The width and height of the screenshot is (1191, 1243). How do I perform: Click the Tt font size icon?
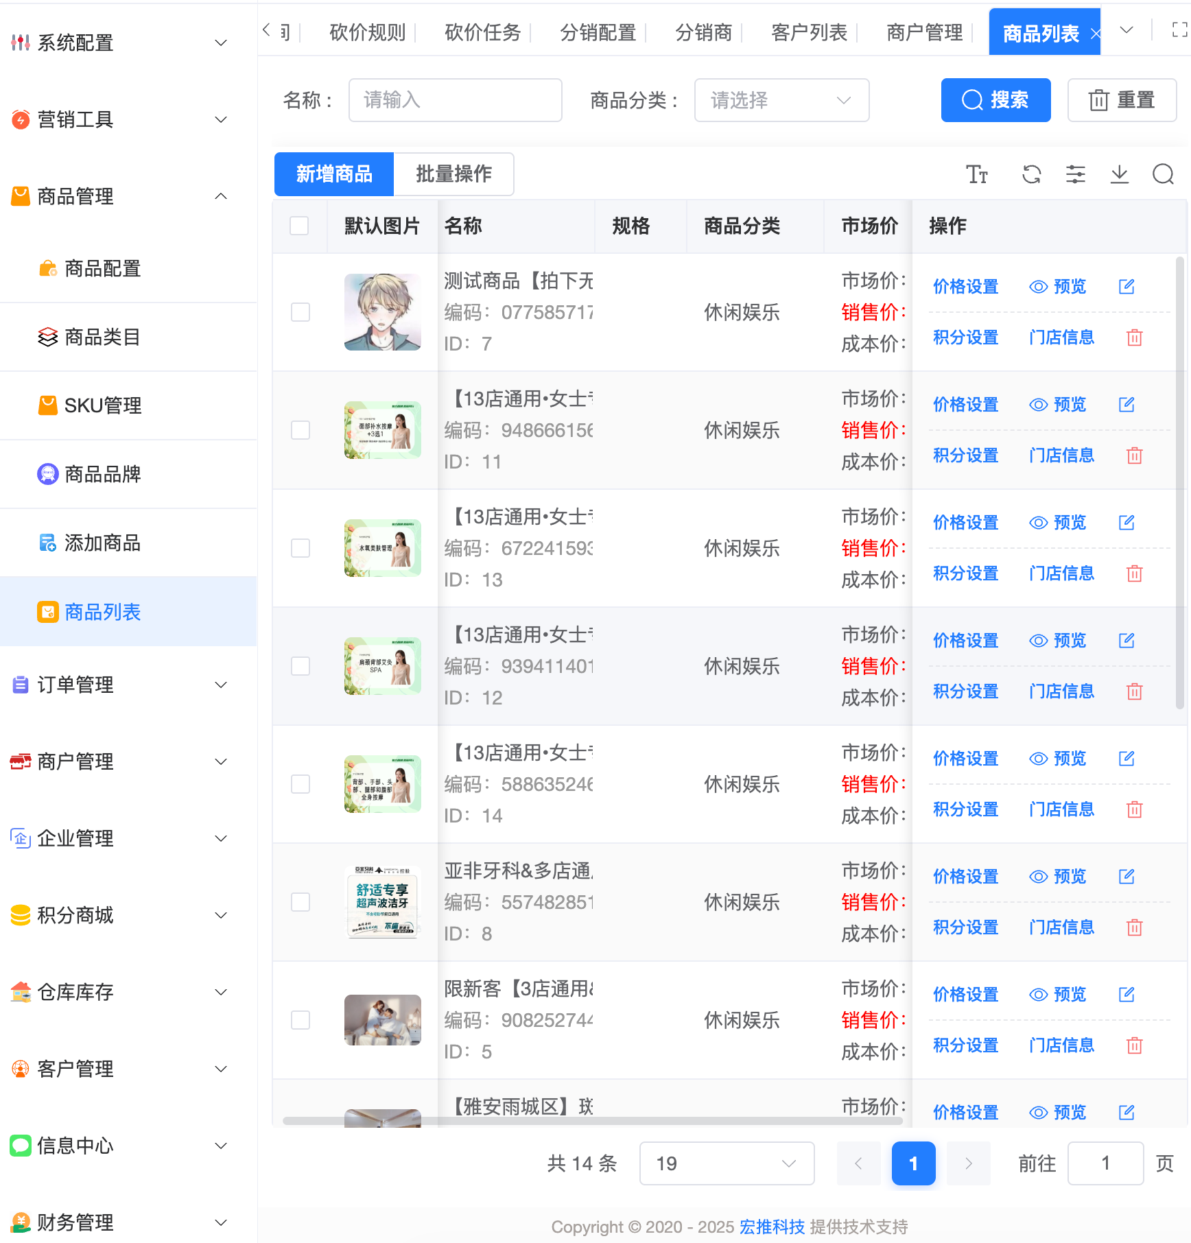coord(978,175)
